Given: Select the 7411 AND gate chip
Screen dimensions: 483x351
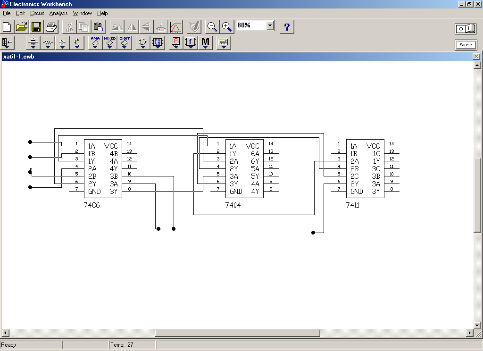Looking at the screenshot, I should pyautogui.click(x=365, y=168).
